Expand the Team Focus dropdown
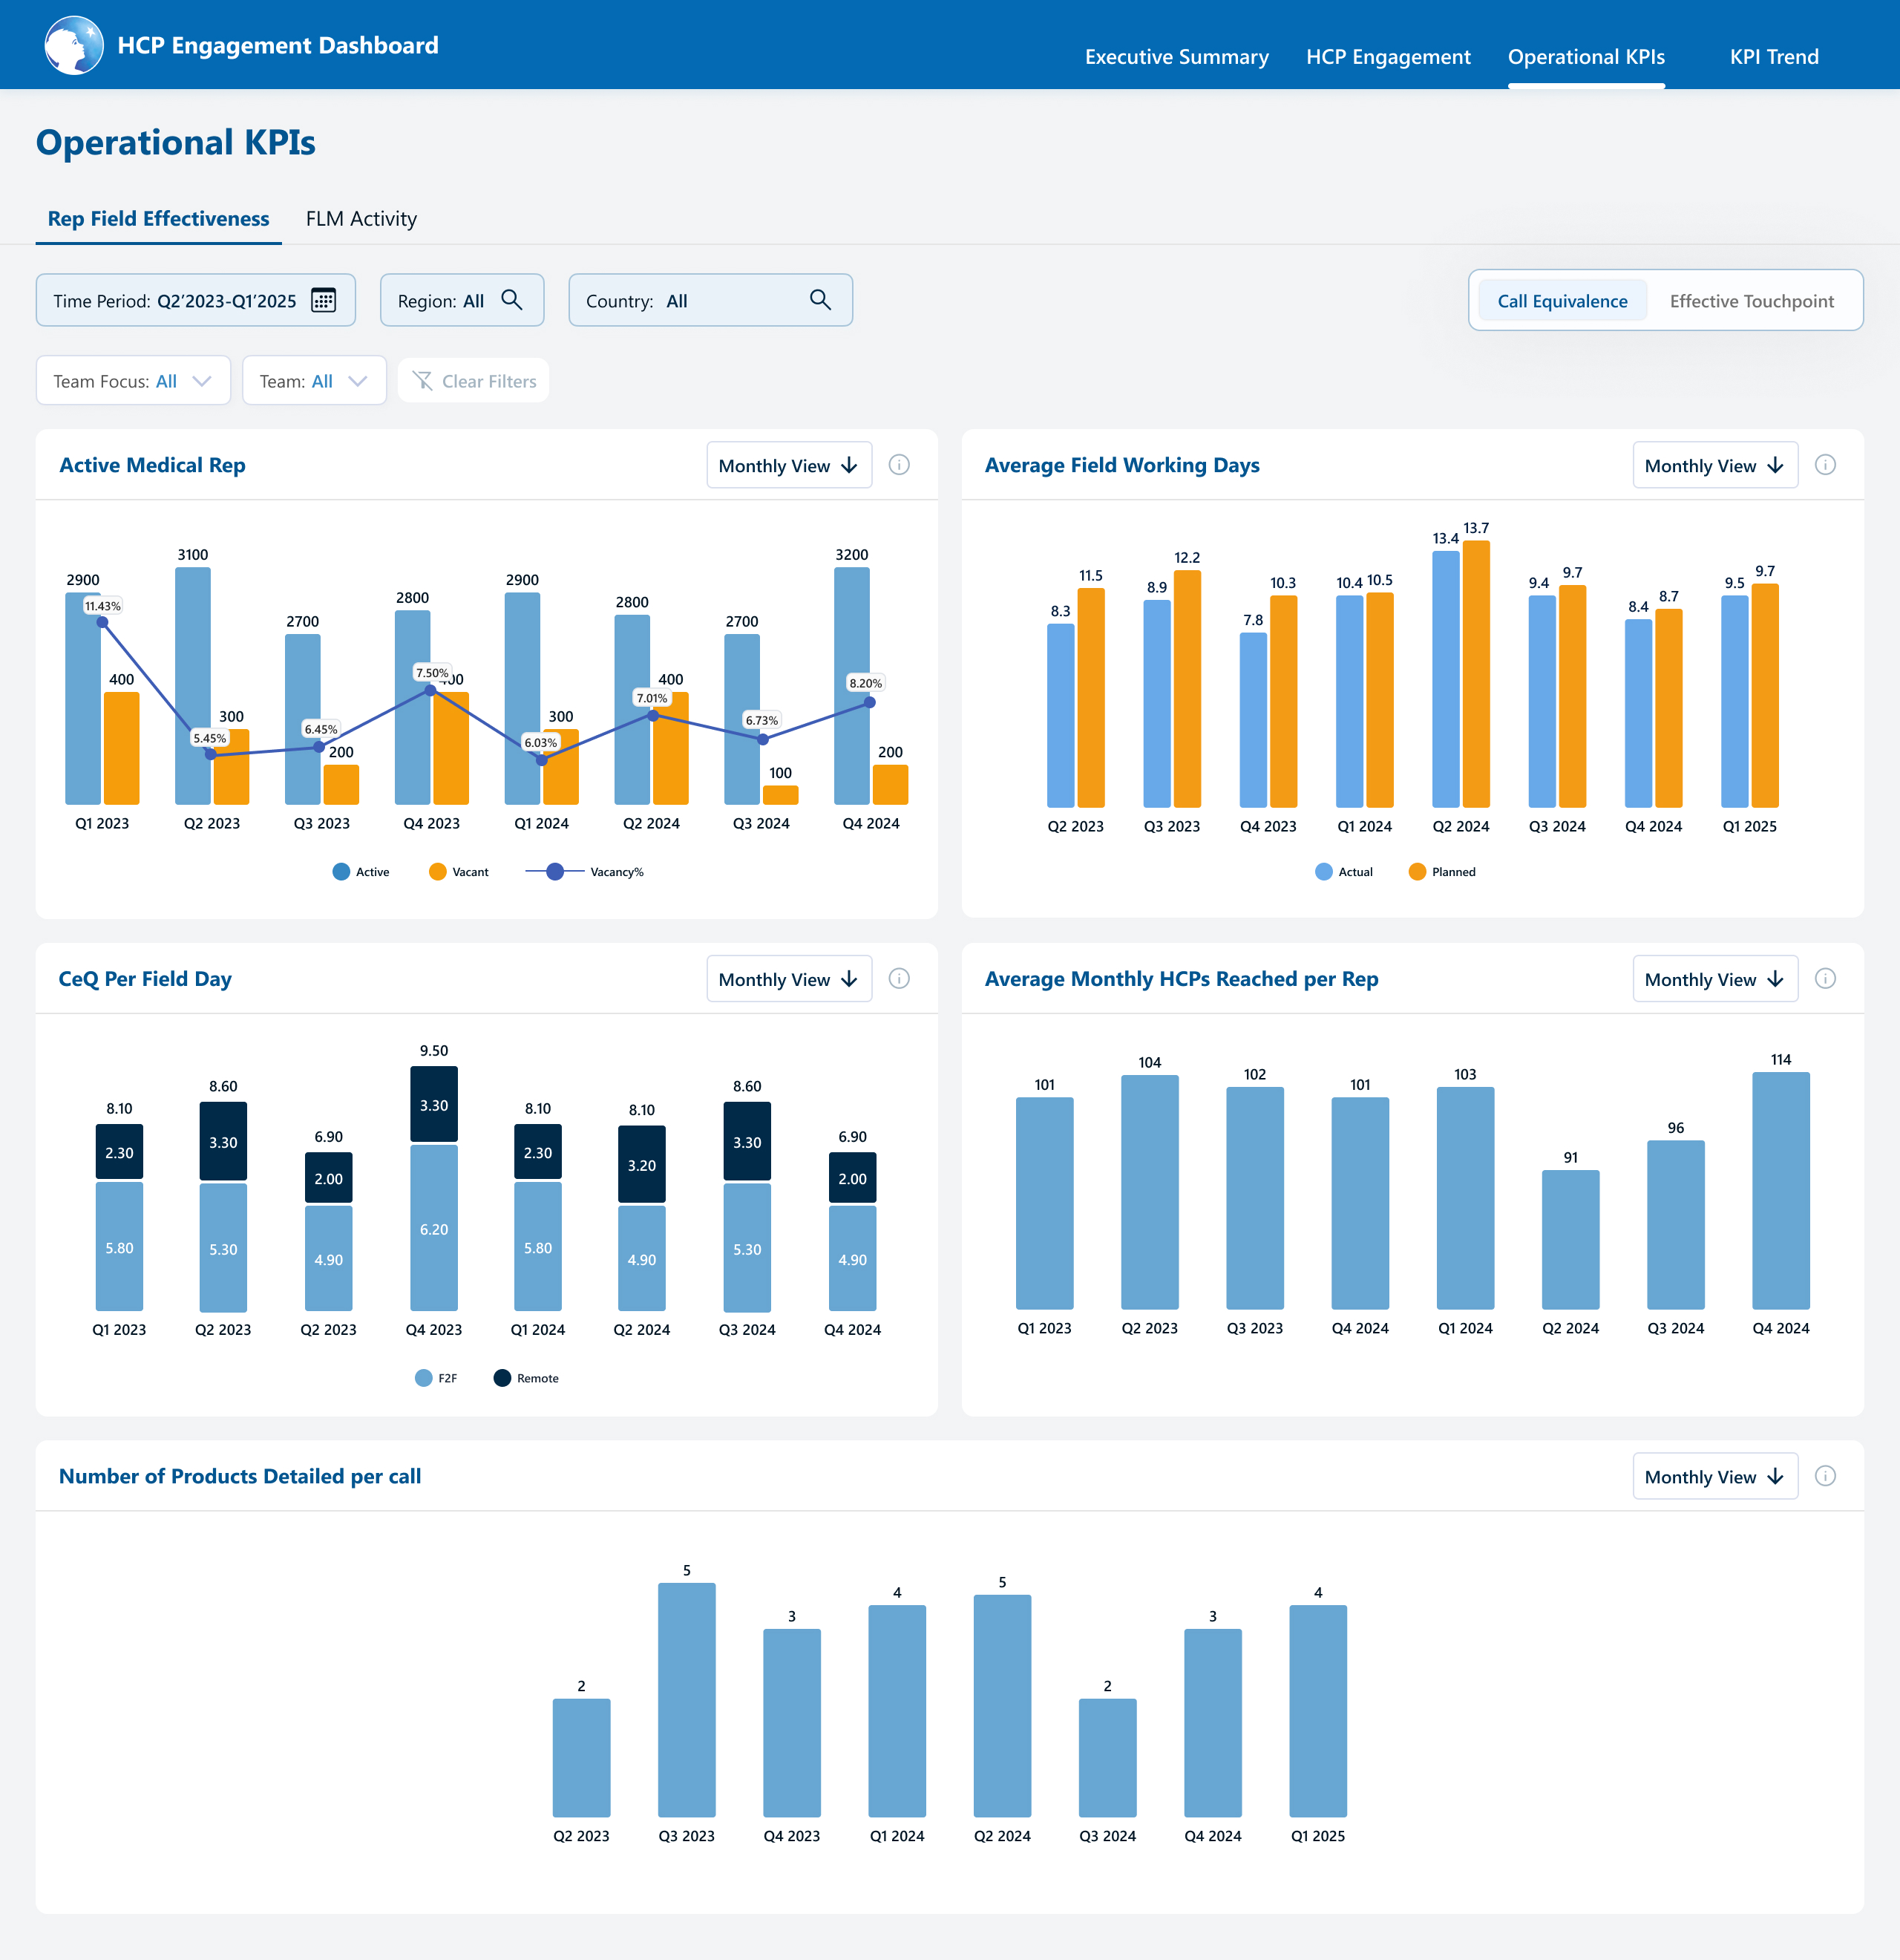Image resolution: width=1900 pixels, height=1960 pixels. coord(133,381)
